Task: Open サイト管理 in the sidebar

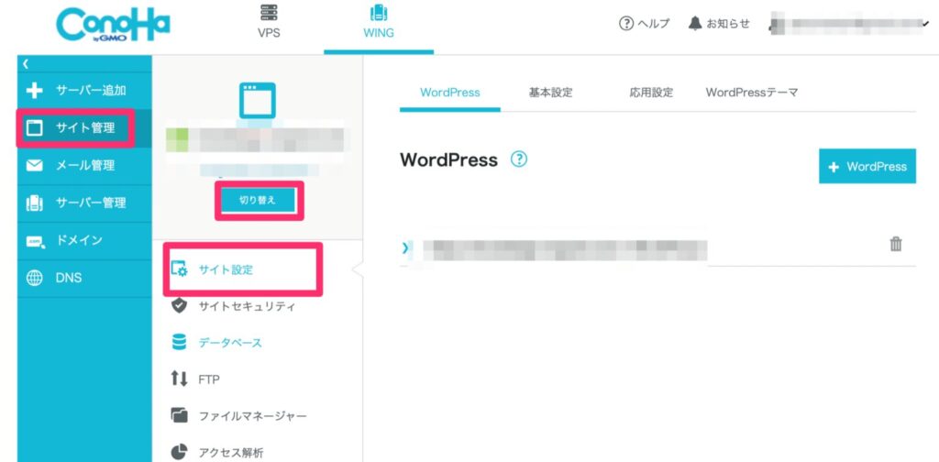Action: 84,128
